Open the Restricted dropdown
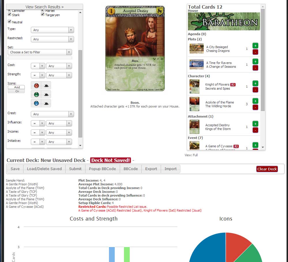This screenshot has width=288, height=262. coord(52,39)
